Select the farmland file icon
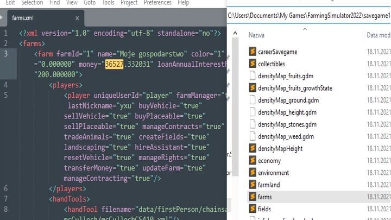The height and width of the screenshot is (220, 391). (253, 185)
